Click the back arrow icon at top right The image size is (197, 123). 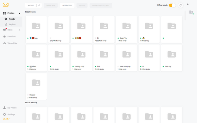[188, 4]
